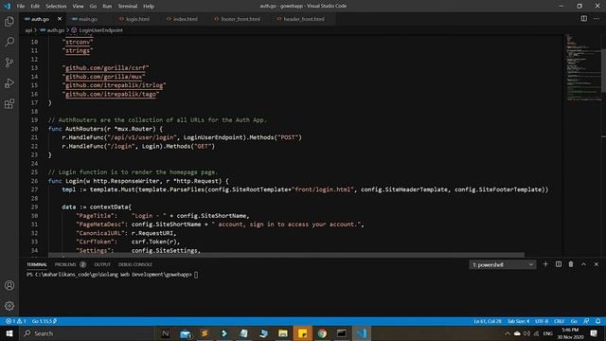Click the terminal prompt input area

coord(196,275)
